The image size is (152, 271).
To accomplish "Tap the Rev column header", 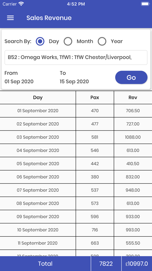I will click(133, 97).
